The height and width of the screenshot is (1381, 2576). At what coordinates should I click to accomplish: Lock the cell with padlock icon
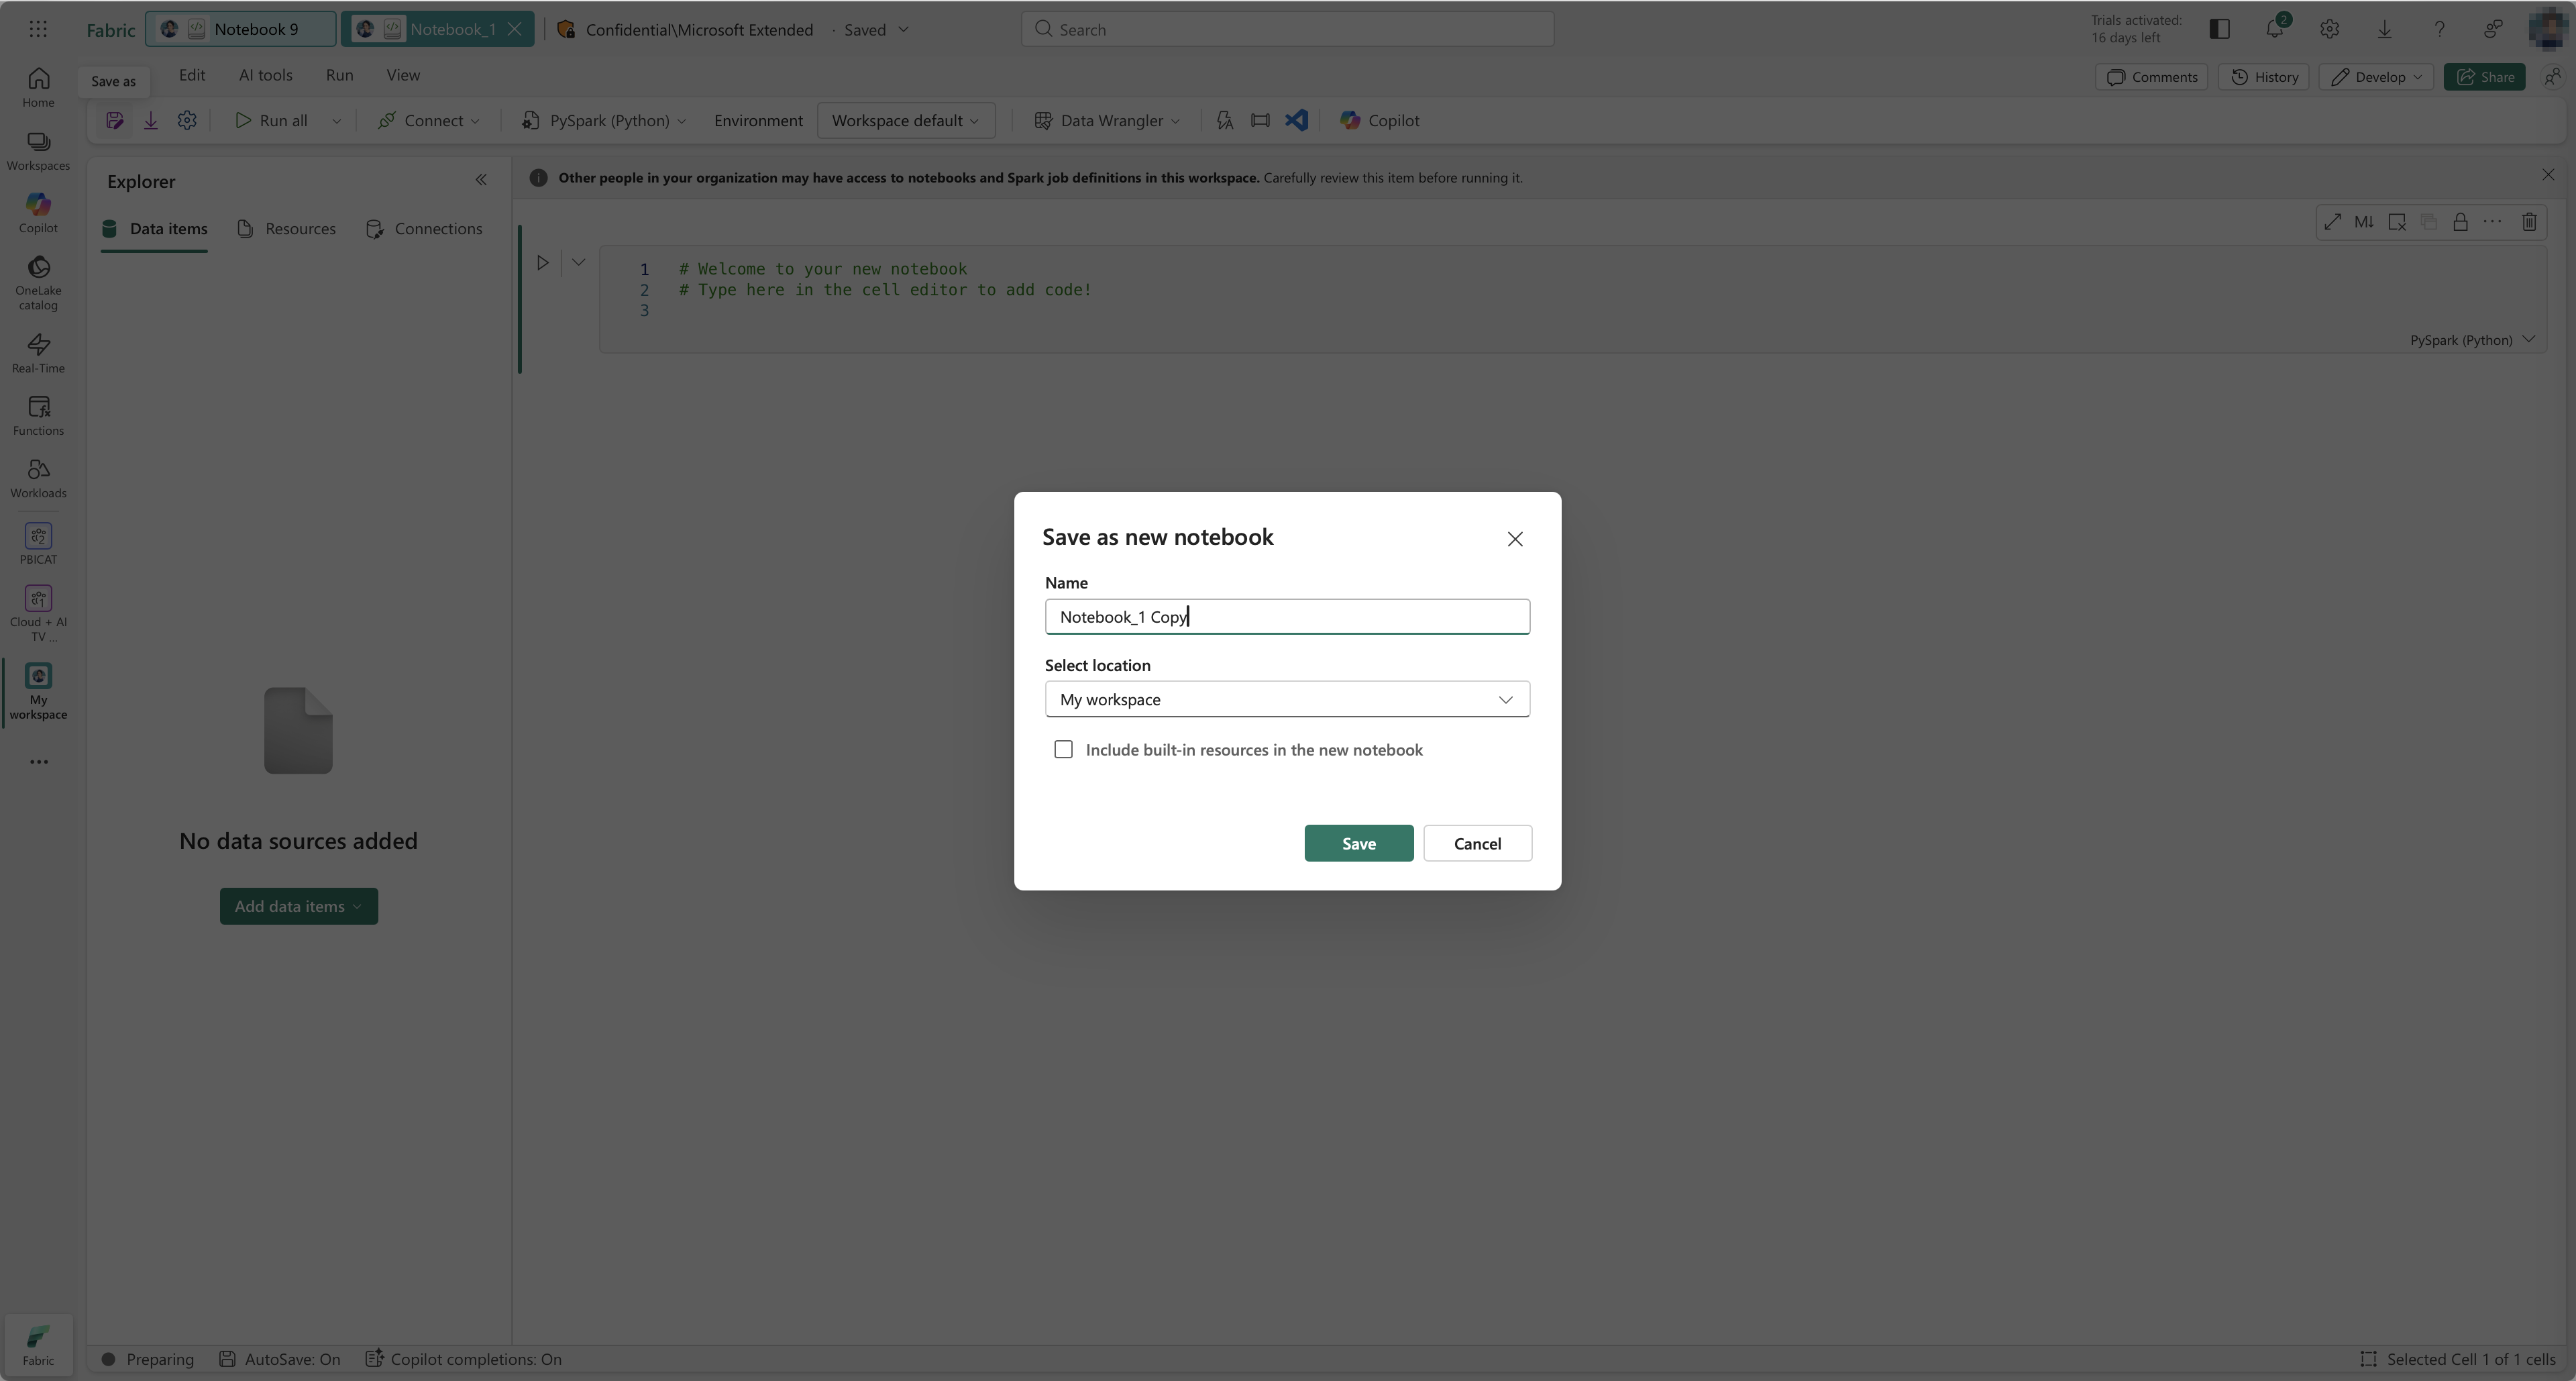(x=2461, y=222)
